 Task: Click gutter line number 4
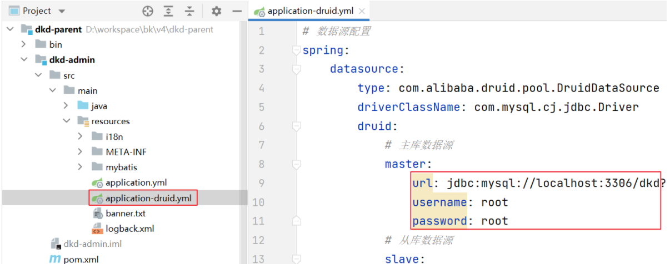pyautogui.click(x=261, y=89)
